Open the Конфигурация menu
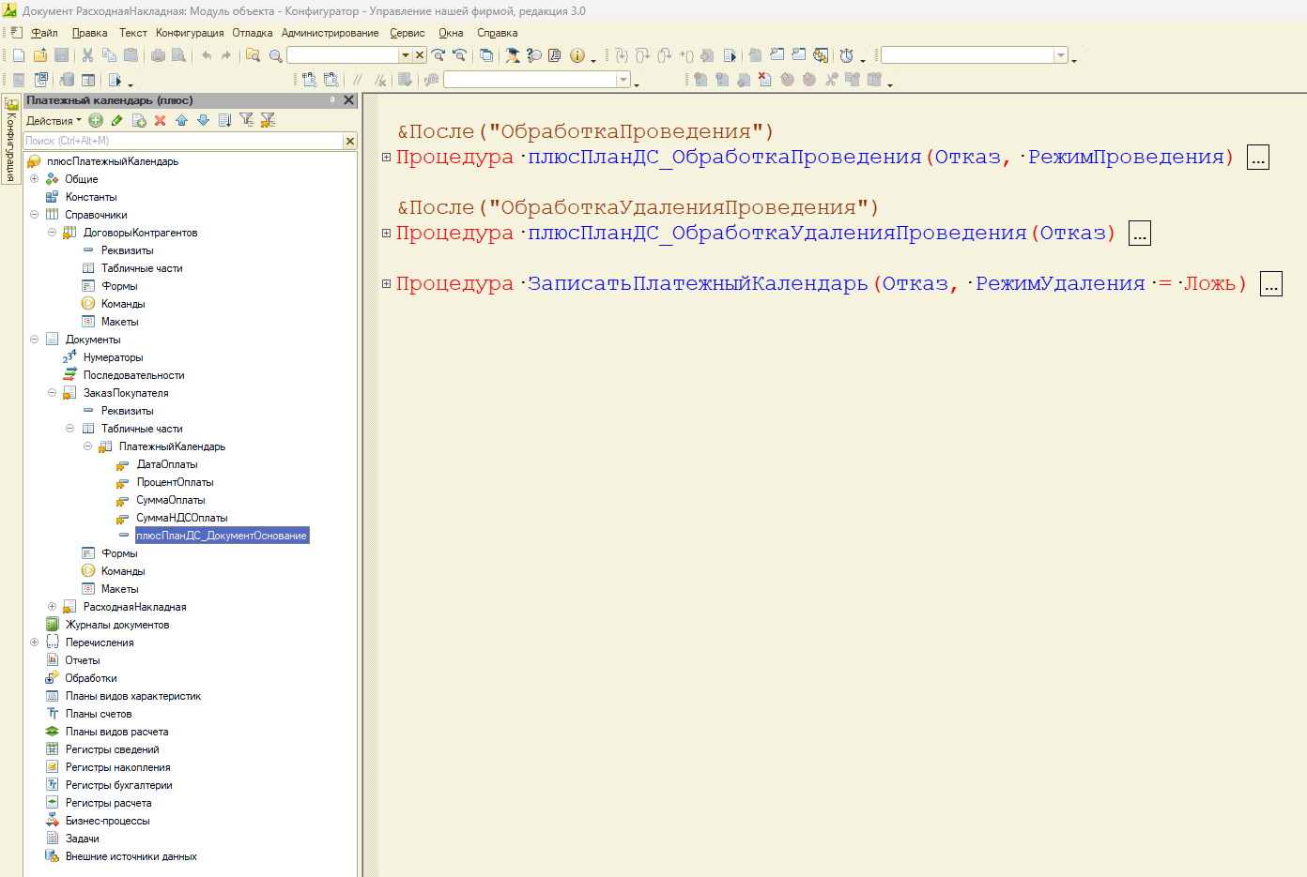The image size is (1307, 877). tap(189, 33)
